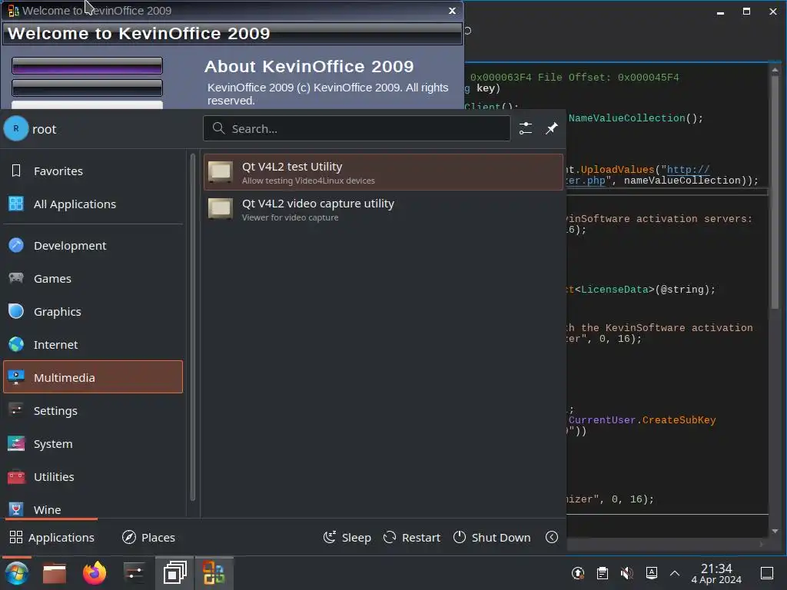Switch to the Applications tab
This screenshot has width=787, height=590.
51,537
